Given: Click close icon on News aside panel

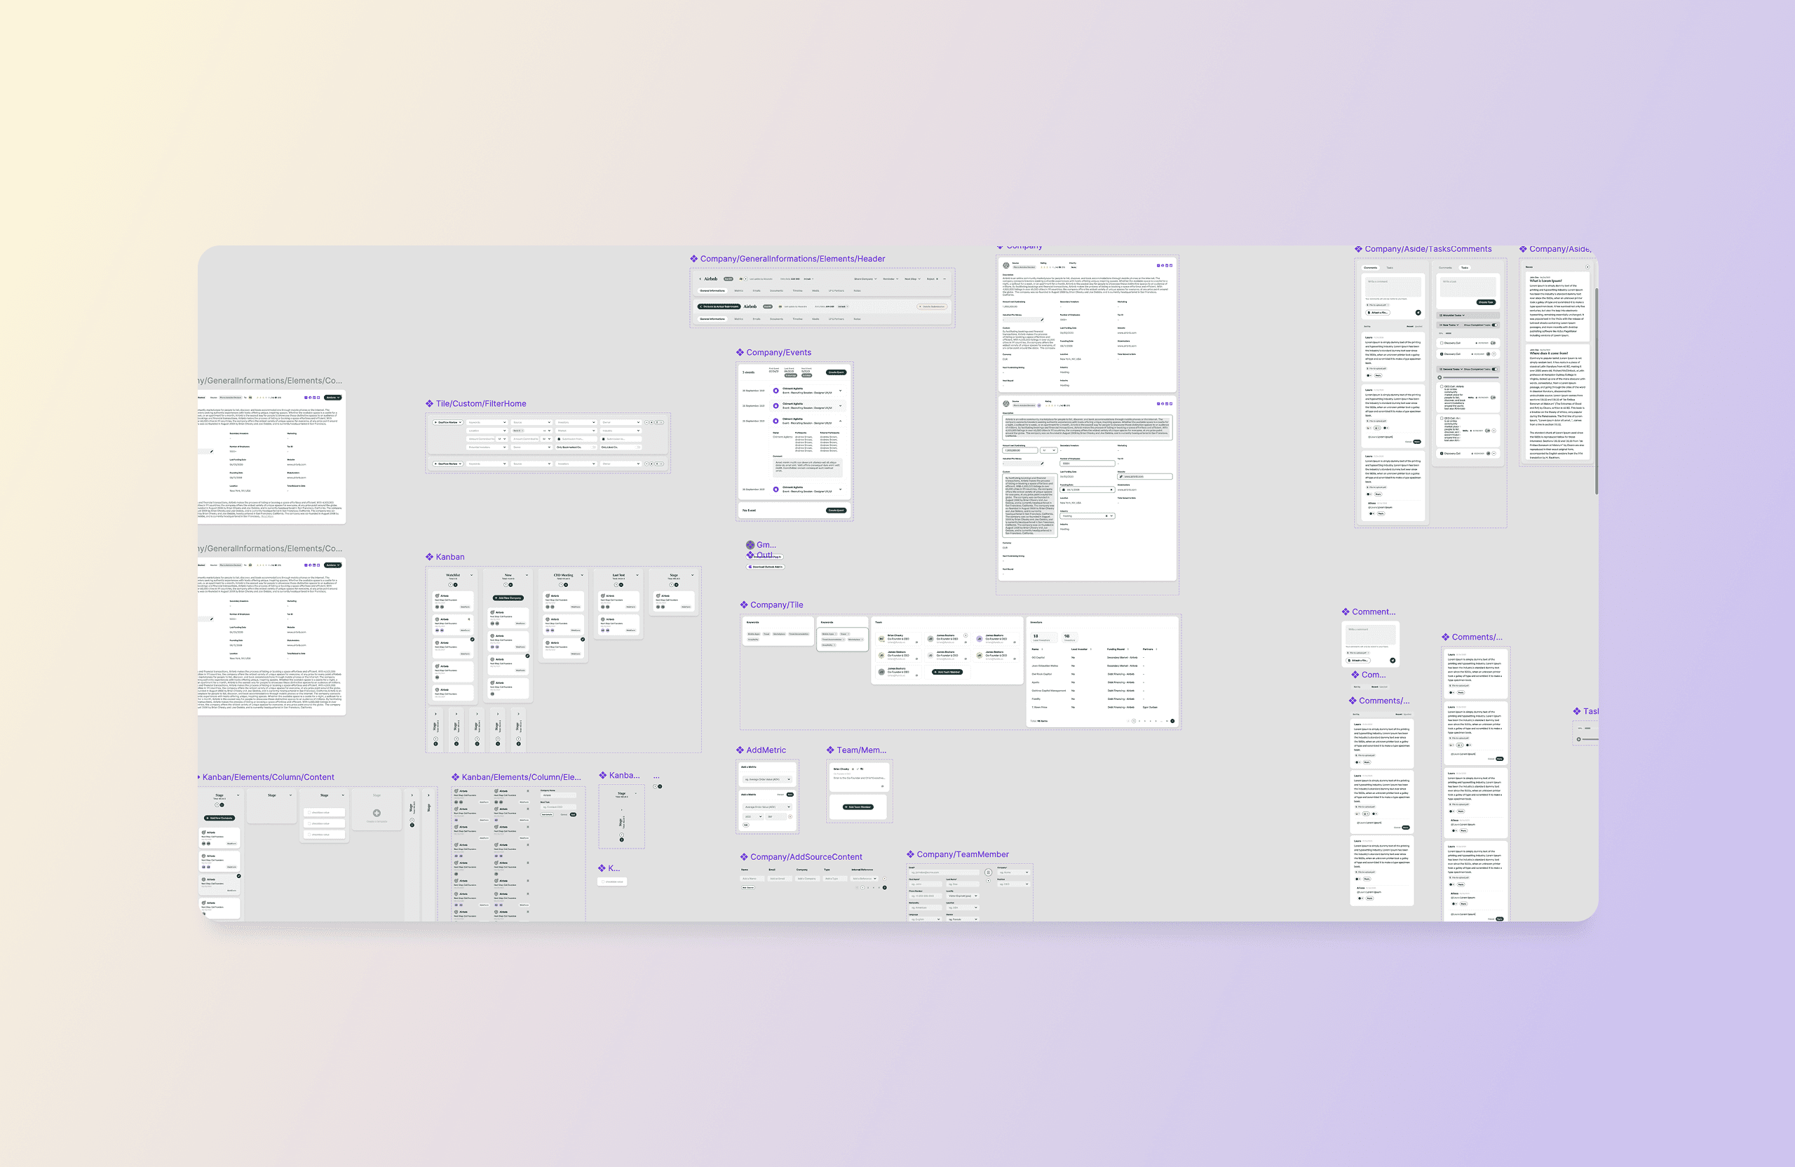Looking at the screenshot, I should coord(1587,267).
